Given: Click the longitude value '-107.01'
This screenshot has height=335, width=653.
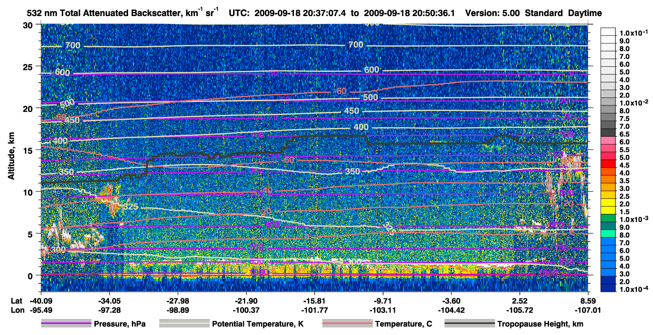Looking at the screenshot, I should (588, 310).
